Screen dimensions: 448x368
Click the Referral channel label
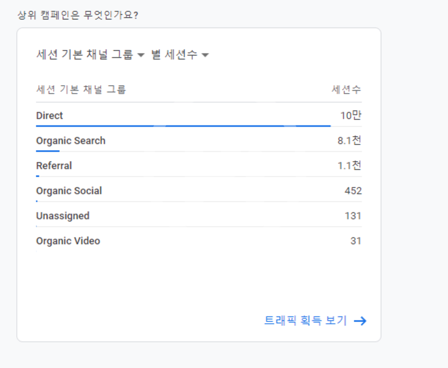click(x=54, y=166)
